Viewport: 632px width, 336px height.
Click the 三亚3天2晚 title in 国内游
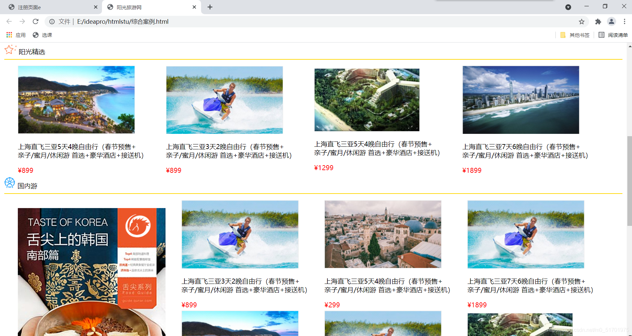coord(245,286)
